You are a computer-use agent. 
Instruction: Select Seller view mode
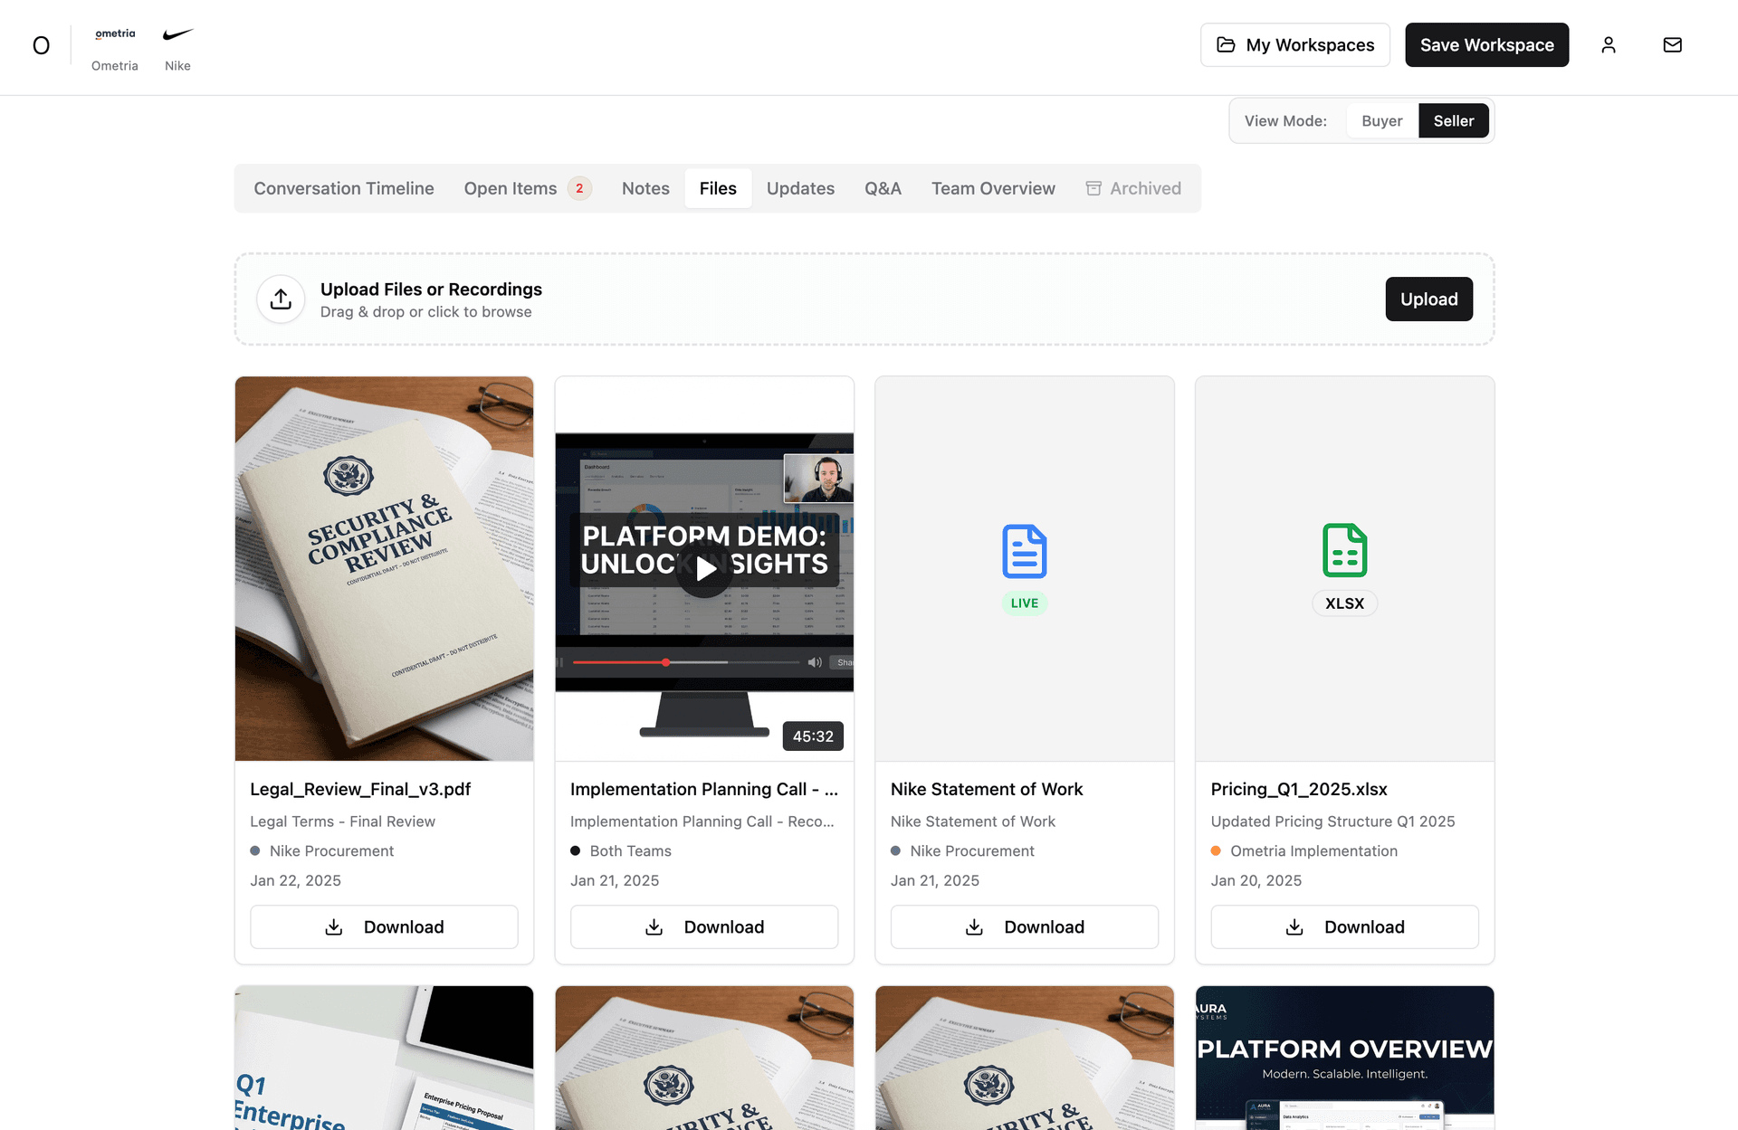click(x=1453, y=121)
